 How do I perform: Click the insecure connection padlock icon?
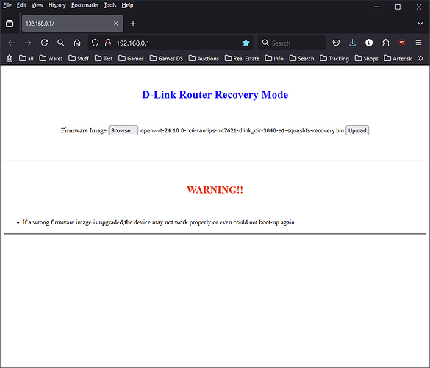pyautogui.click(x=108, y=43)
